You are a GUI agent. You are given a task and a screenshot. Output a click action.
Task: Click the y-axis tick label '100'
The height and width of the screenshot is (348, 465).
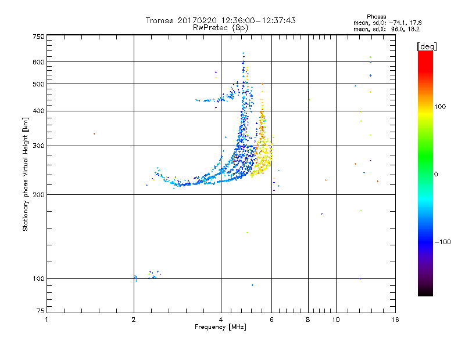[39, 279]
